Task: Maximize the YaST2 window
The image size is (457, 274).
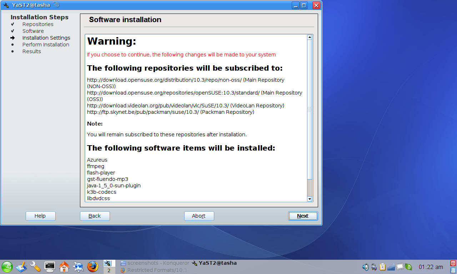Action: point(304,5)
